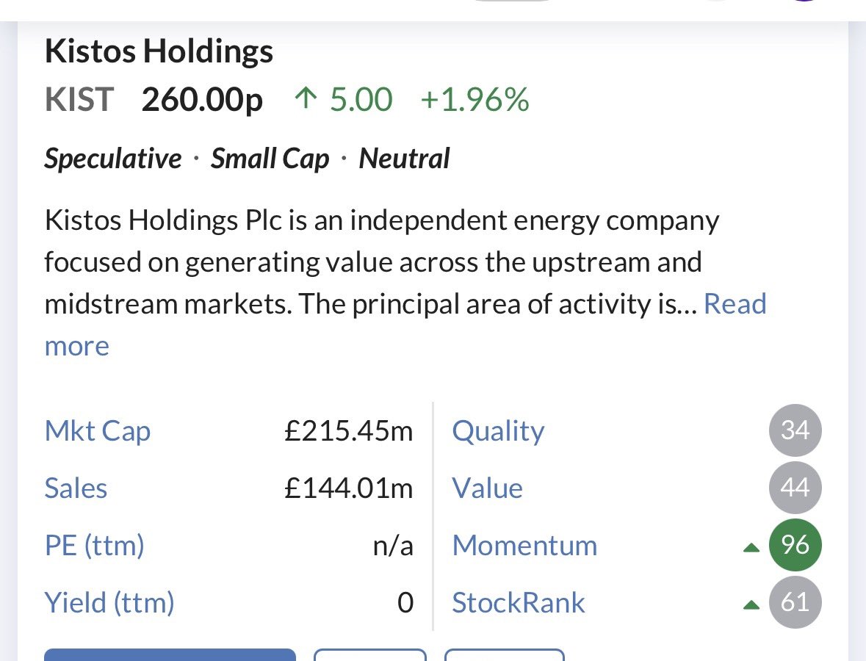Click the StockRank score badge 61

(795, 603)
